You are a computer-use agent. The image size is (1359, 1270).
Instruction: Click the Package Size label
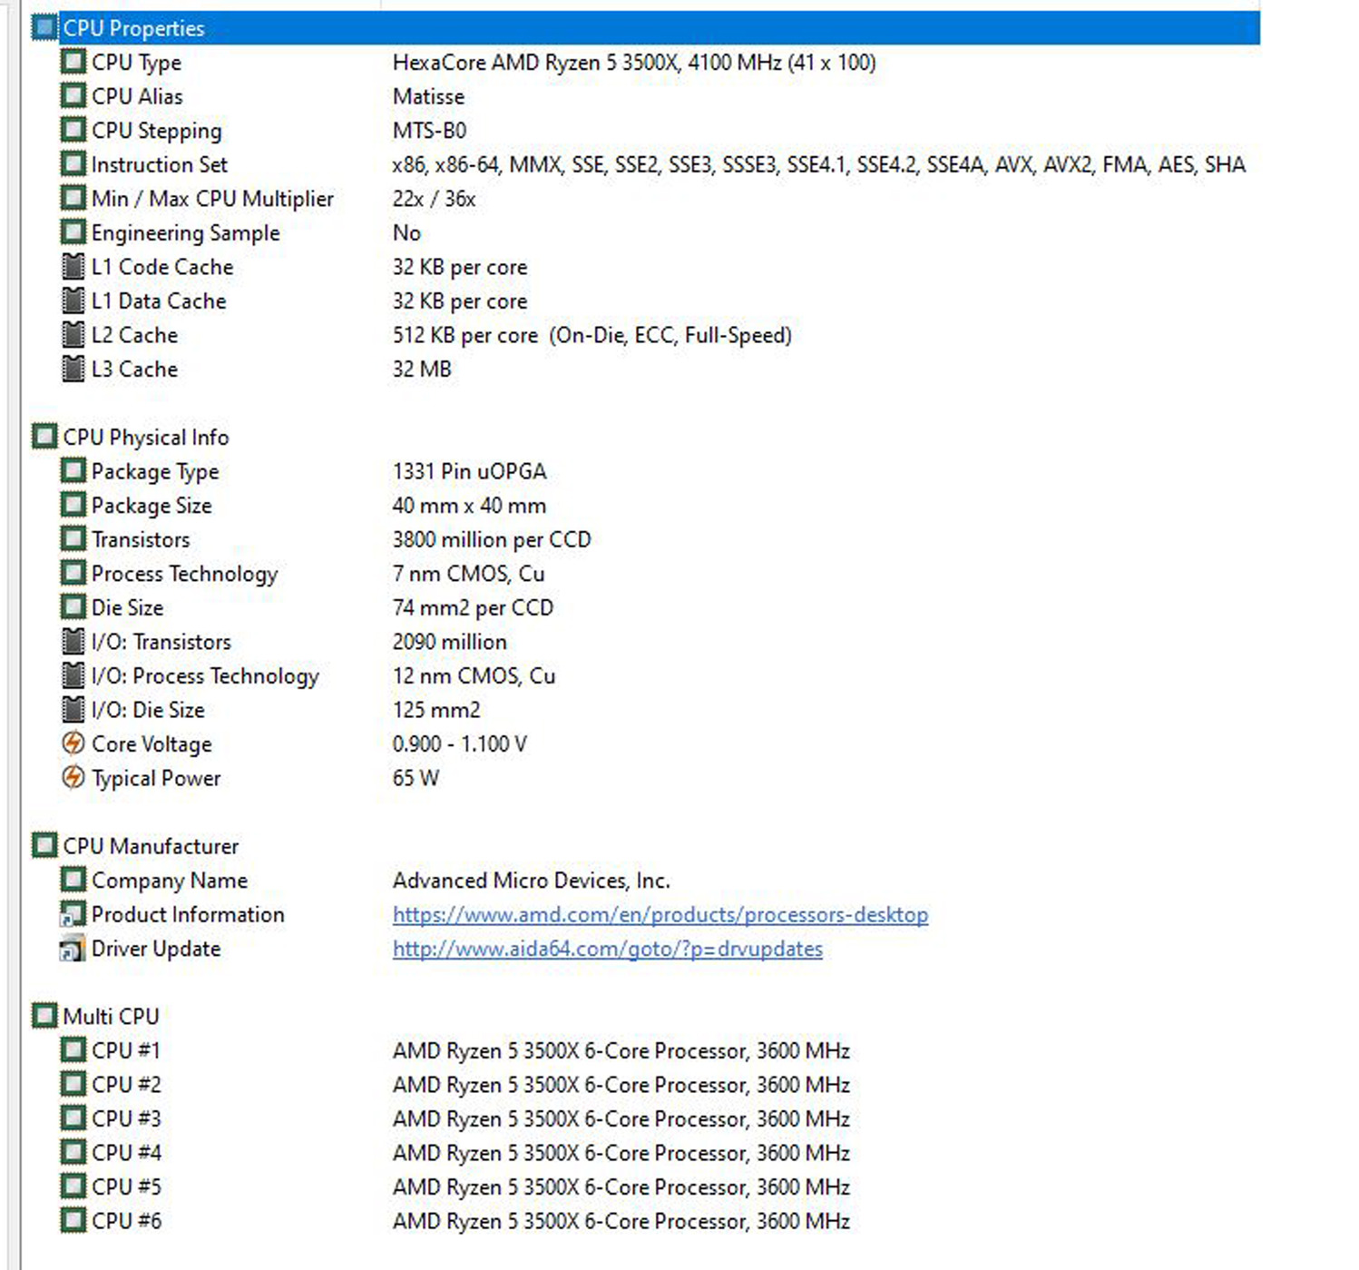coord(152,506)
